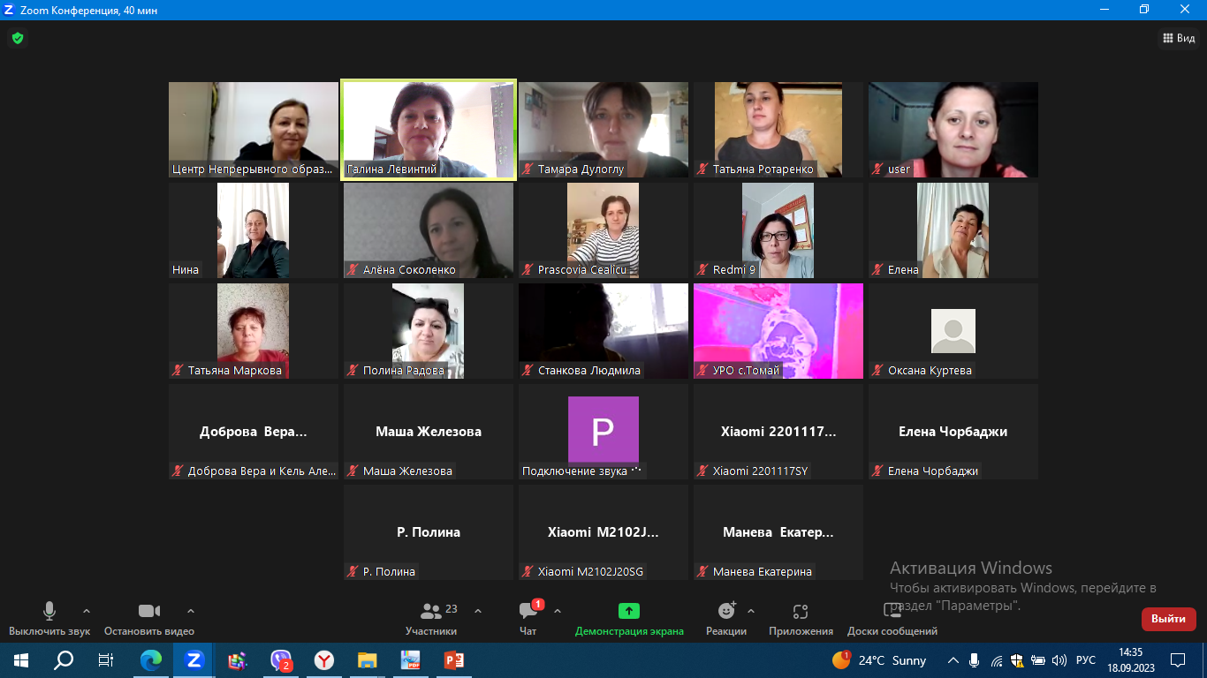Open PowerPoint from the taskbar
The width and height of the screenshot is (1207, 678).
click(454, 659)
